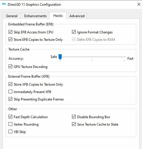Click the Dolphin icon in title bar
142x149 pixels.
[x=4, y=4]
